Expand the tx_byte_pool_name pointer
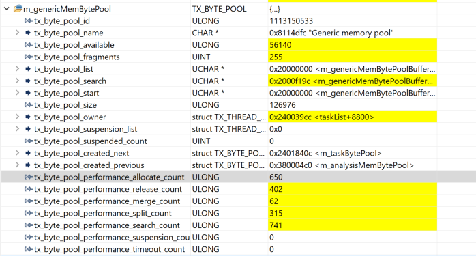Image resolution: width=476 pixels, height=256 pixels. [x=18, y=33]
